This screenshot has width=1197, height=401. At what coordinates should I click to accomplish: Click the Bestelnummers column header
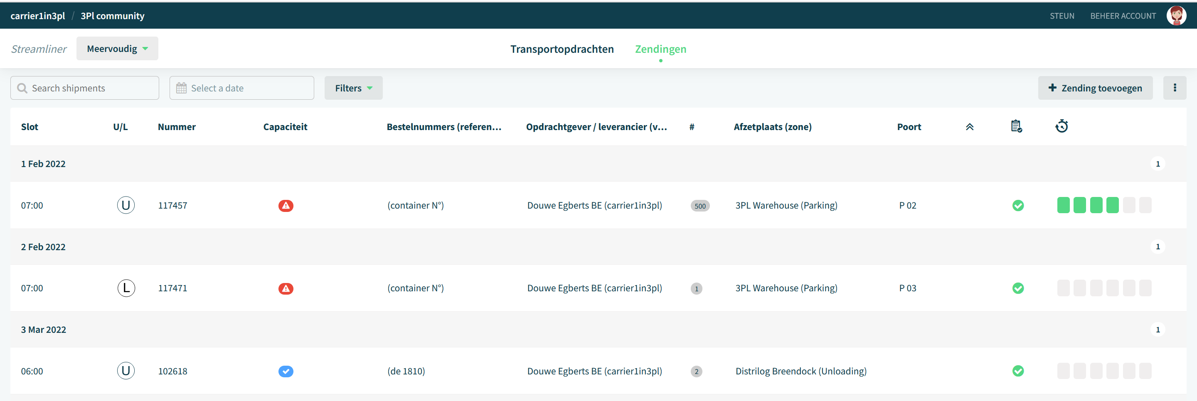point(444,127)
